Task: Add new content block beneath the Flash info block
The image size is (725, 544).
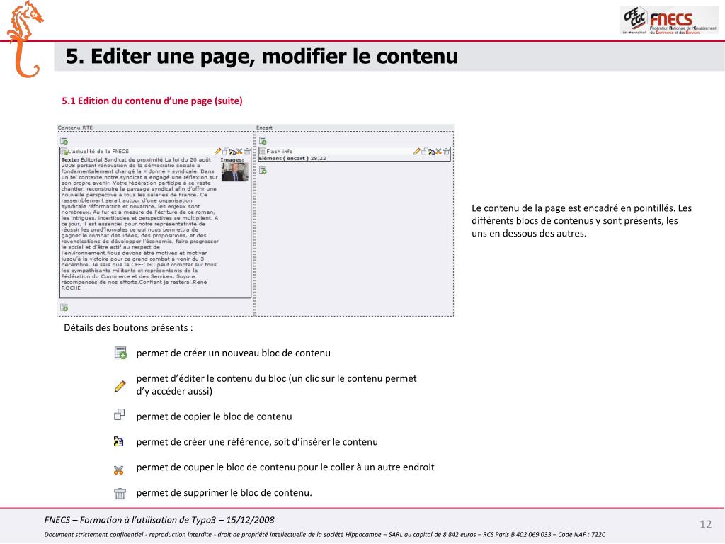Action: click(x=263, y=170)
